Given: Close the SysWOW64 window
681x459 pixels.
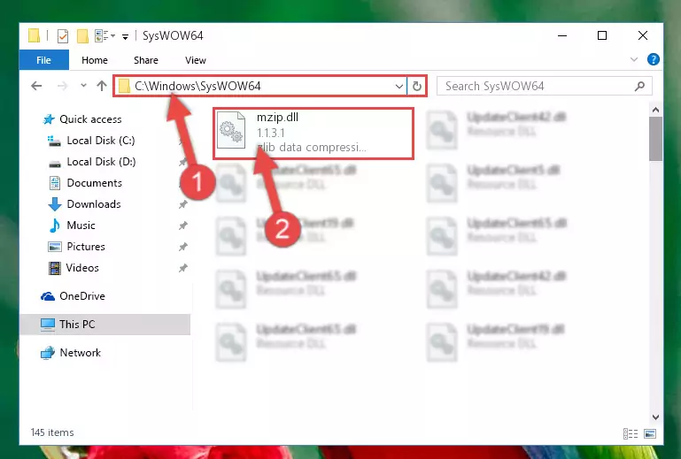Looking at the screenshot, I should click(643, 35).
